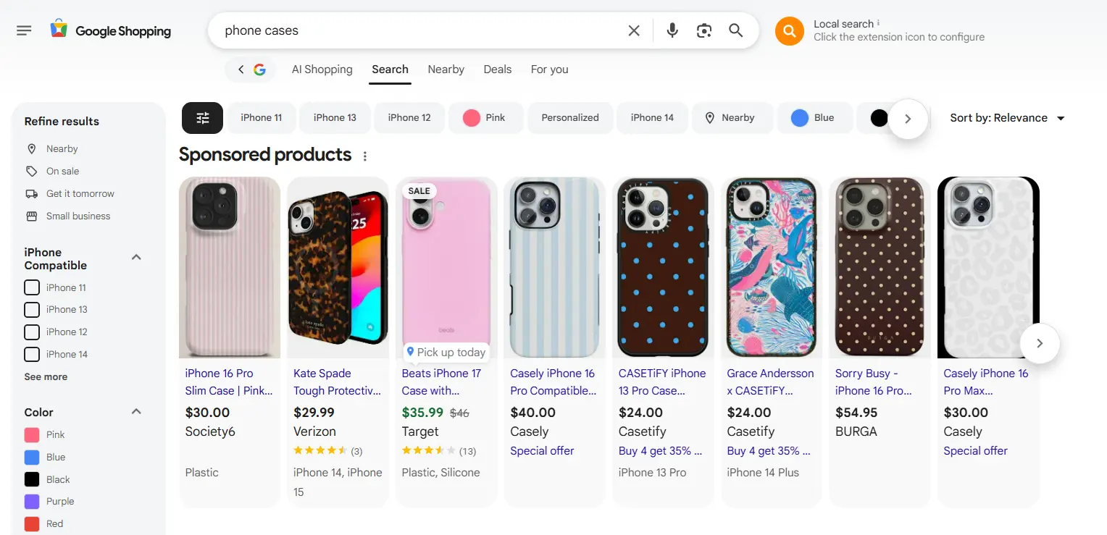
Task: Open the filter options tune icon
Action: point(202,117)
